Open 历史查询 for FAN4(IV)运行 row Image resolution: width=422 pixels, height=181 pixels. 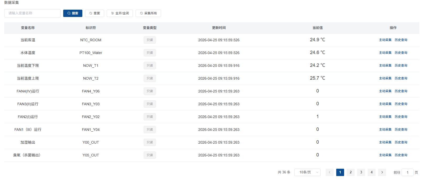pos(401,91)
